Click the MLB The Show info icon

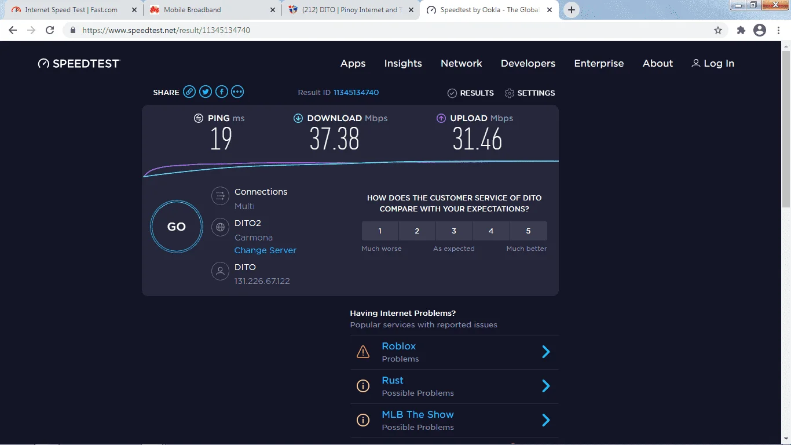point(363,420)
